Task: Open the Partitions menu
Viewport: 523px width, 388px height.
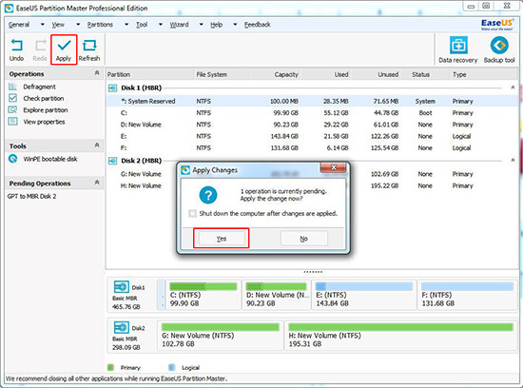Action: pos(100,25)
